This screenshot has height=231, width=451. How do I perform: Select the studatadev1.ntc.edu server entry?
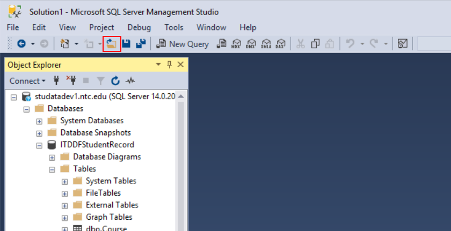click(x=105, y=96)
